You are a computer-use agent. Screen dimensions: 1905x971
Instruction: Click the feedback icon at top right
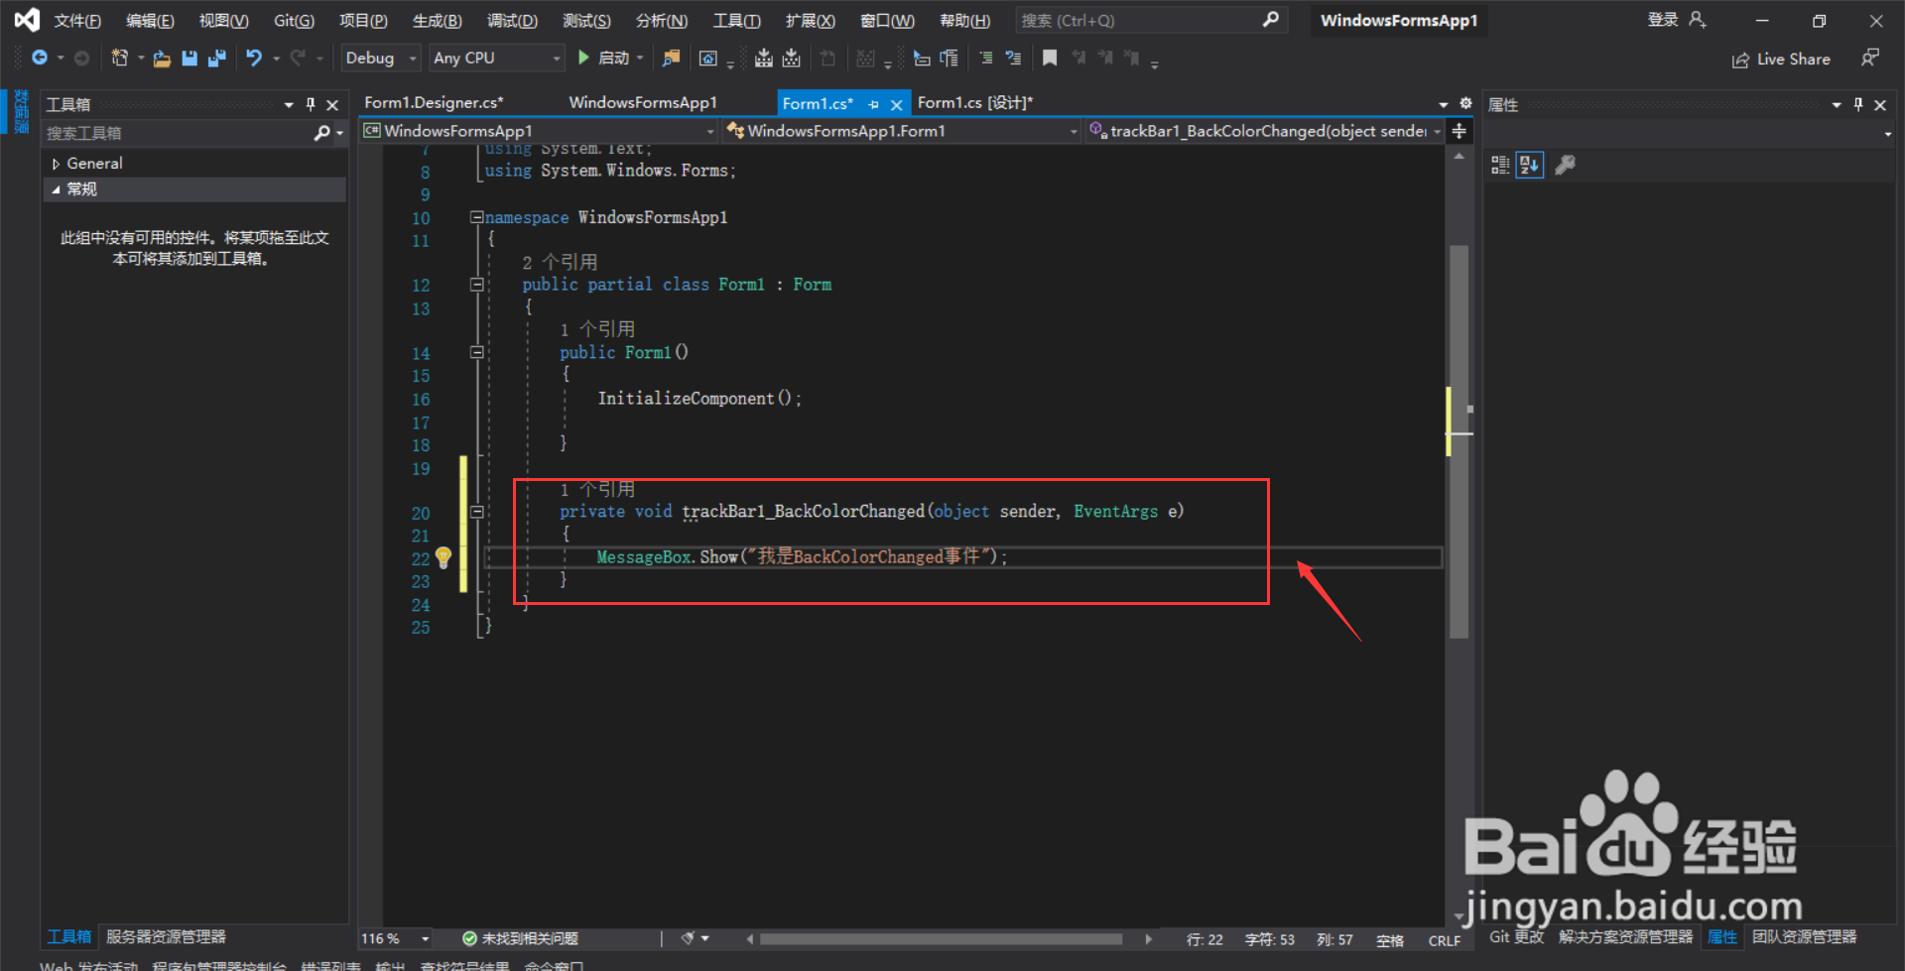pyautogui.click(x=1869, y=59)
